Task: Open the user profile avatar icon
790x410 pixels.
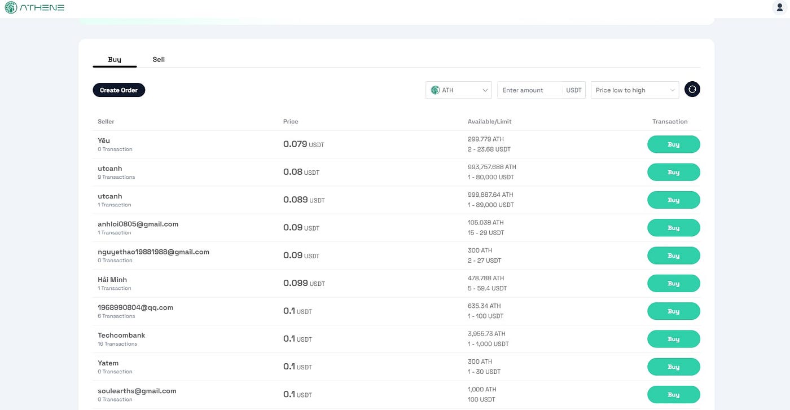Action: (780, 7)
